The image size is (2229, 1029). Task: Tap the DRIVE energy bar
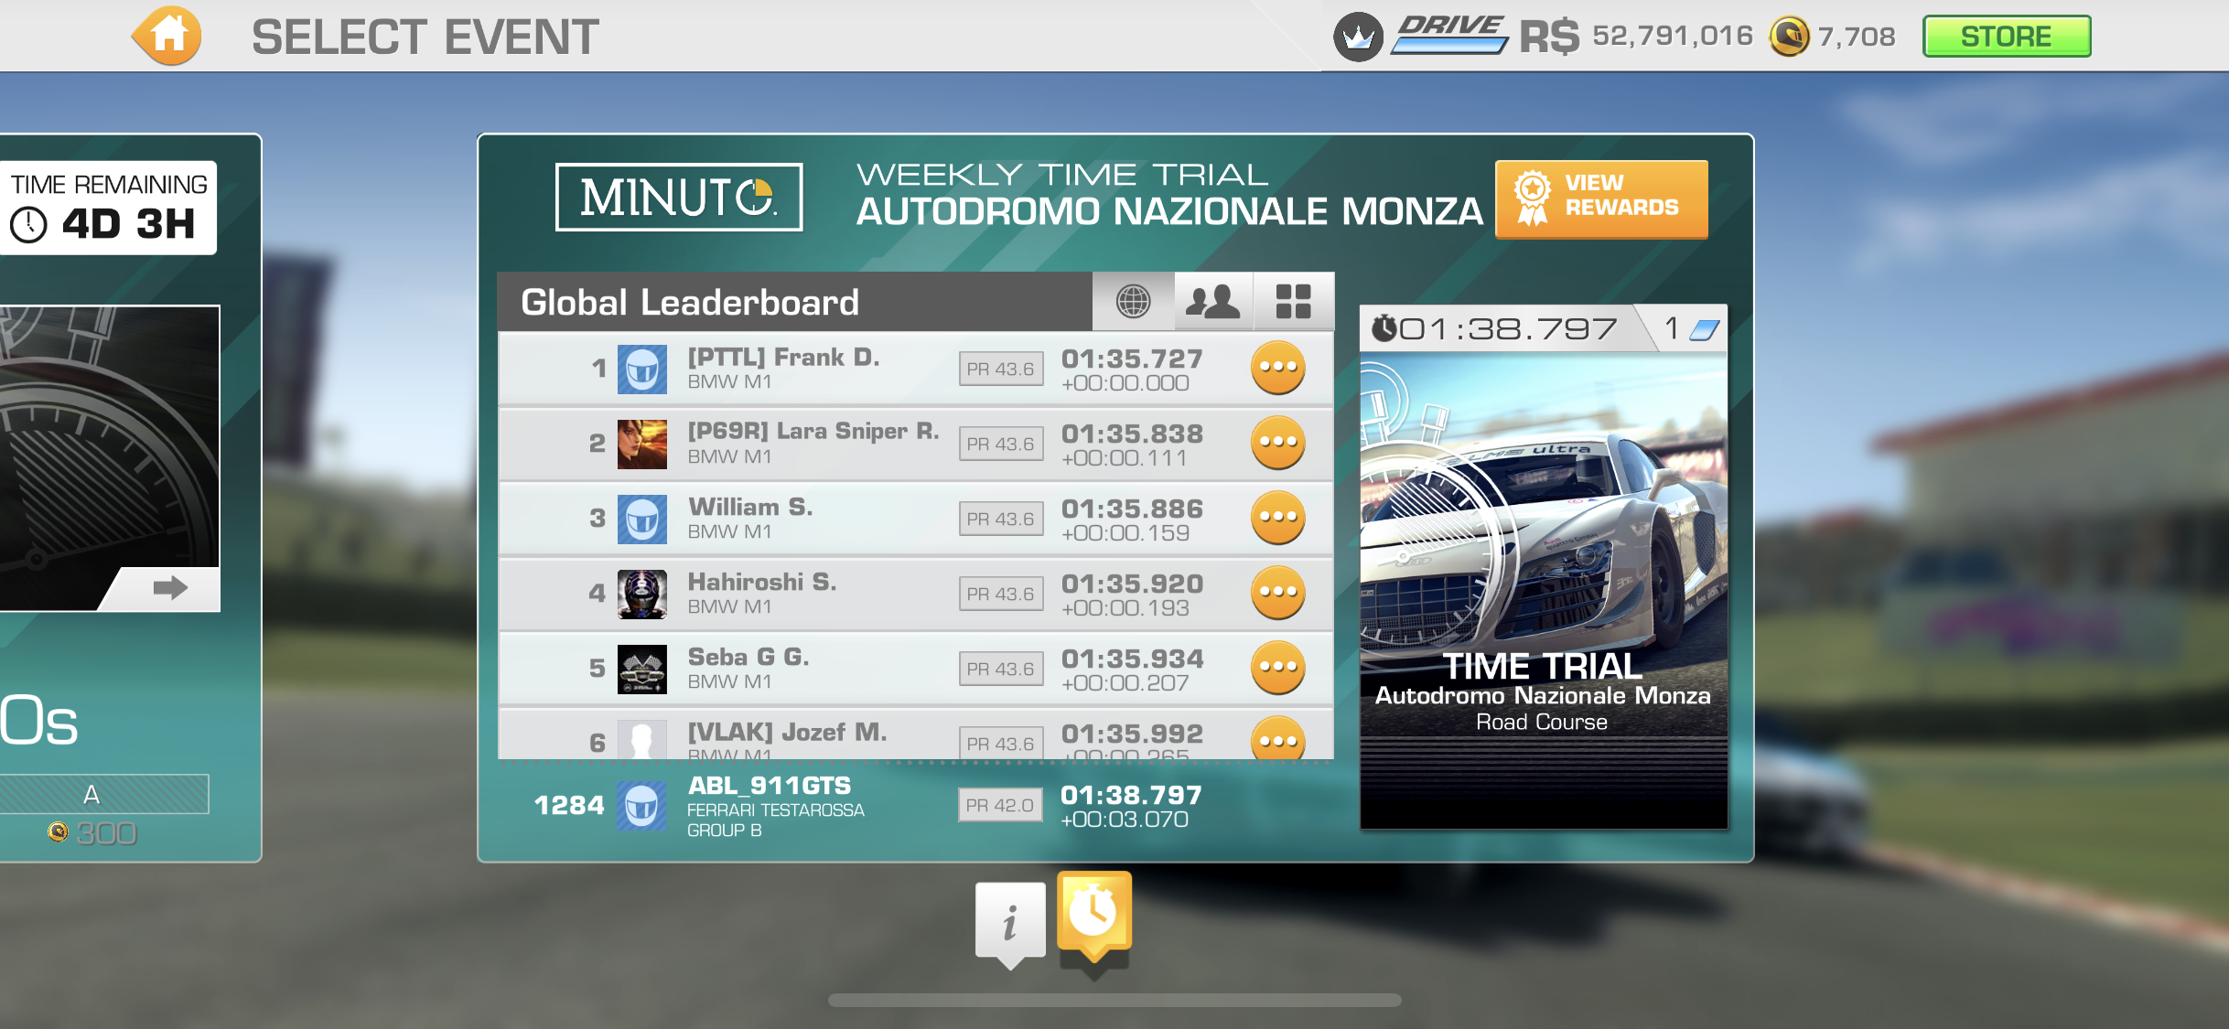click(1449, 35)
